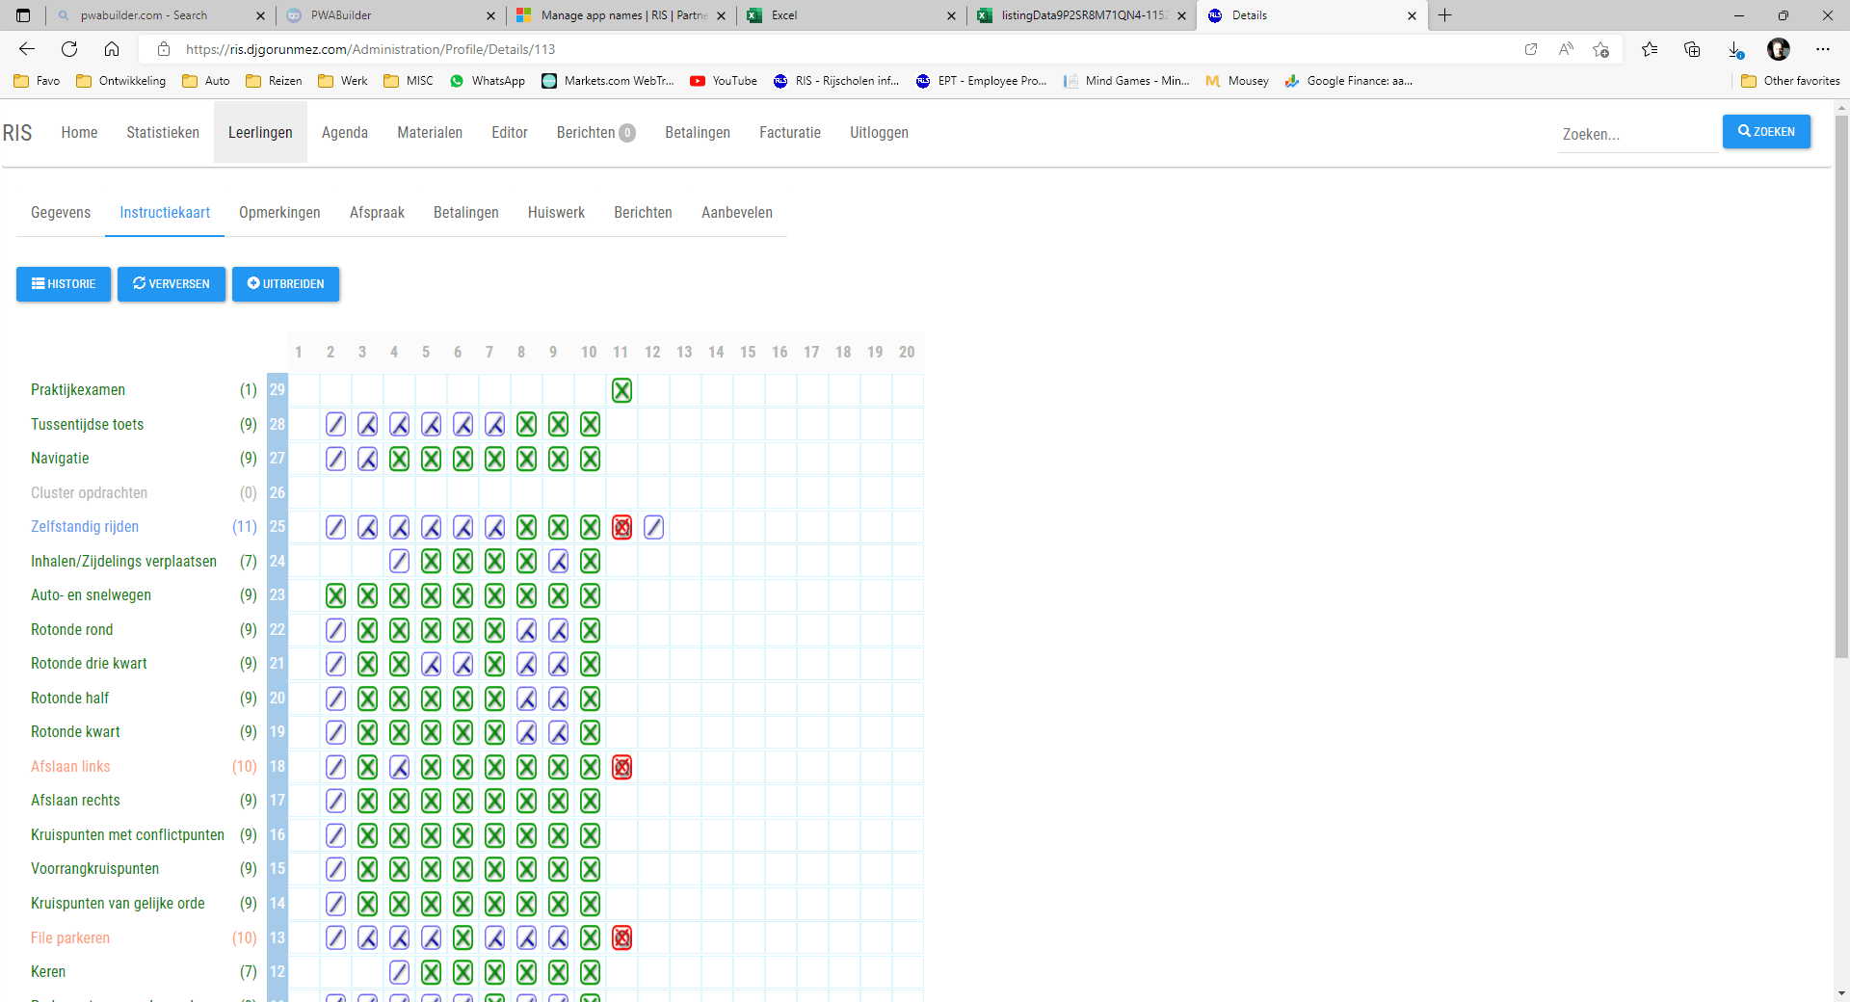Viewport: 1850px width, 1002px height.
Task: Open the YouTube bookmark
Action: (724, 81)
